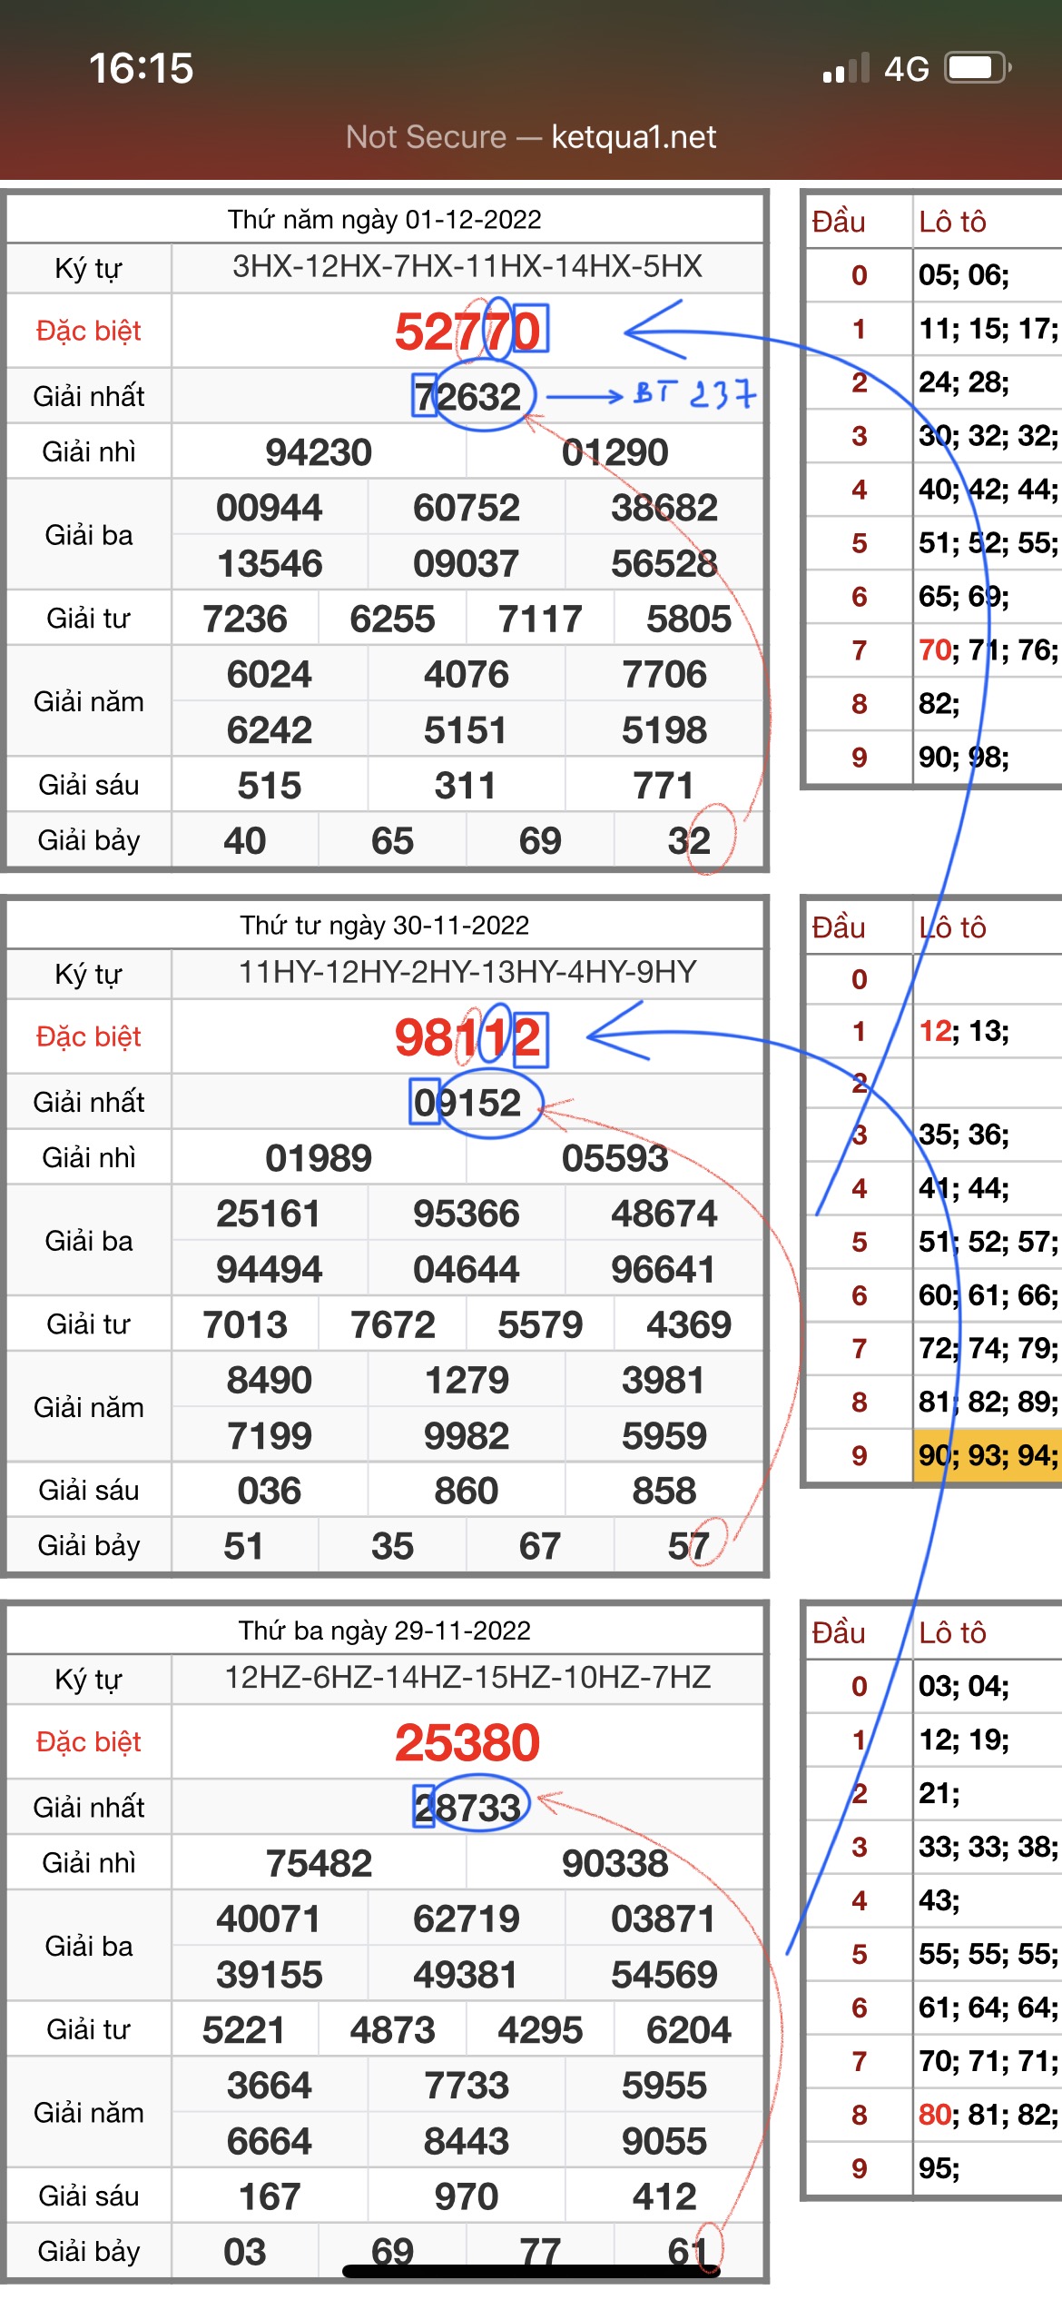Viewport: 1062px width, 2300px height.
Task: Click second prize number 05593
Action: [x=615, y=1158]
